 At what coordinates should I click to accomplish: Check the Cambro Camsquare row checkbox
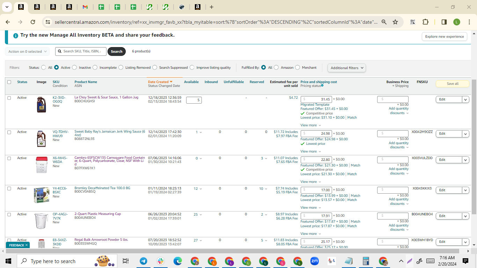click(9, 158)
